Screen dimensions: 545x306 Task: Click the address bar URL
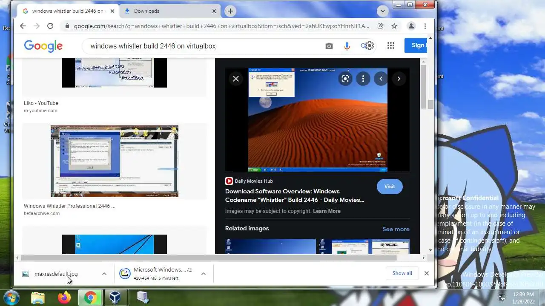pyautogui.click(x=222, y=26)
